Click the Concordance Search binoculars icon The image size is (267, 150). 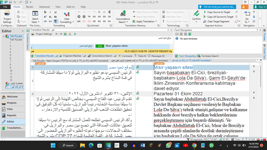point(123,14)
